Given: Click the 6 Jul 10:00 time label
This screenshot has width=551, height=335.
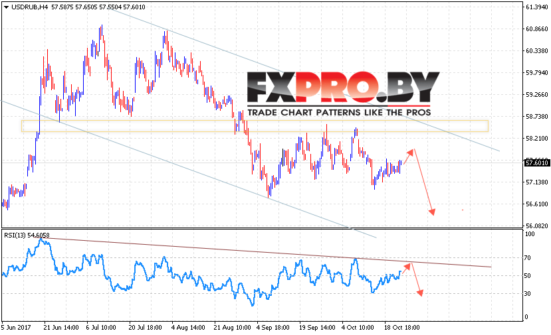Looking at the screenshot, I should point(101,328).
